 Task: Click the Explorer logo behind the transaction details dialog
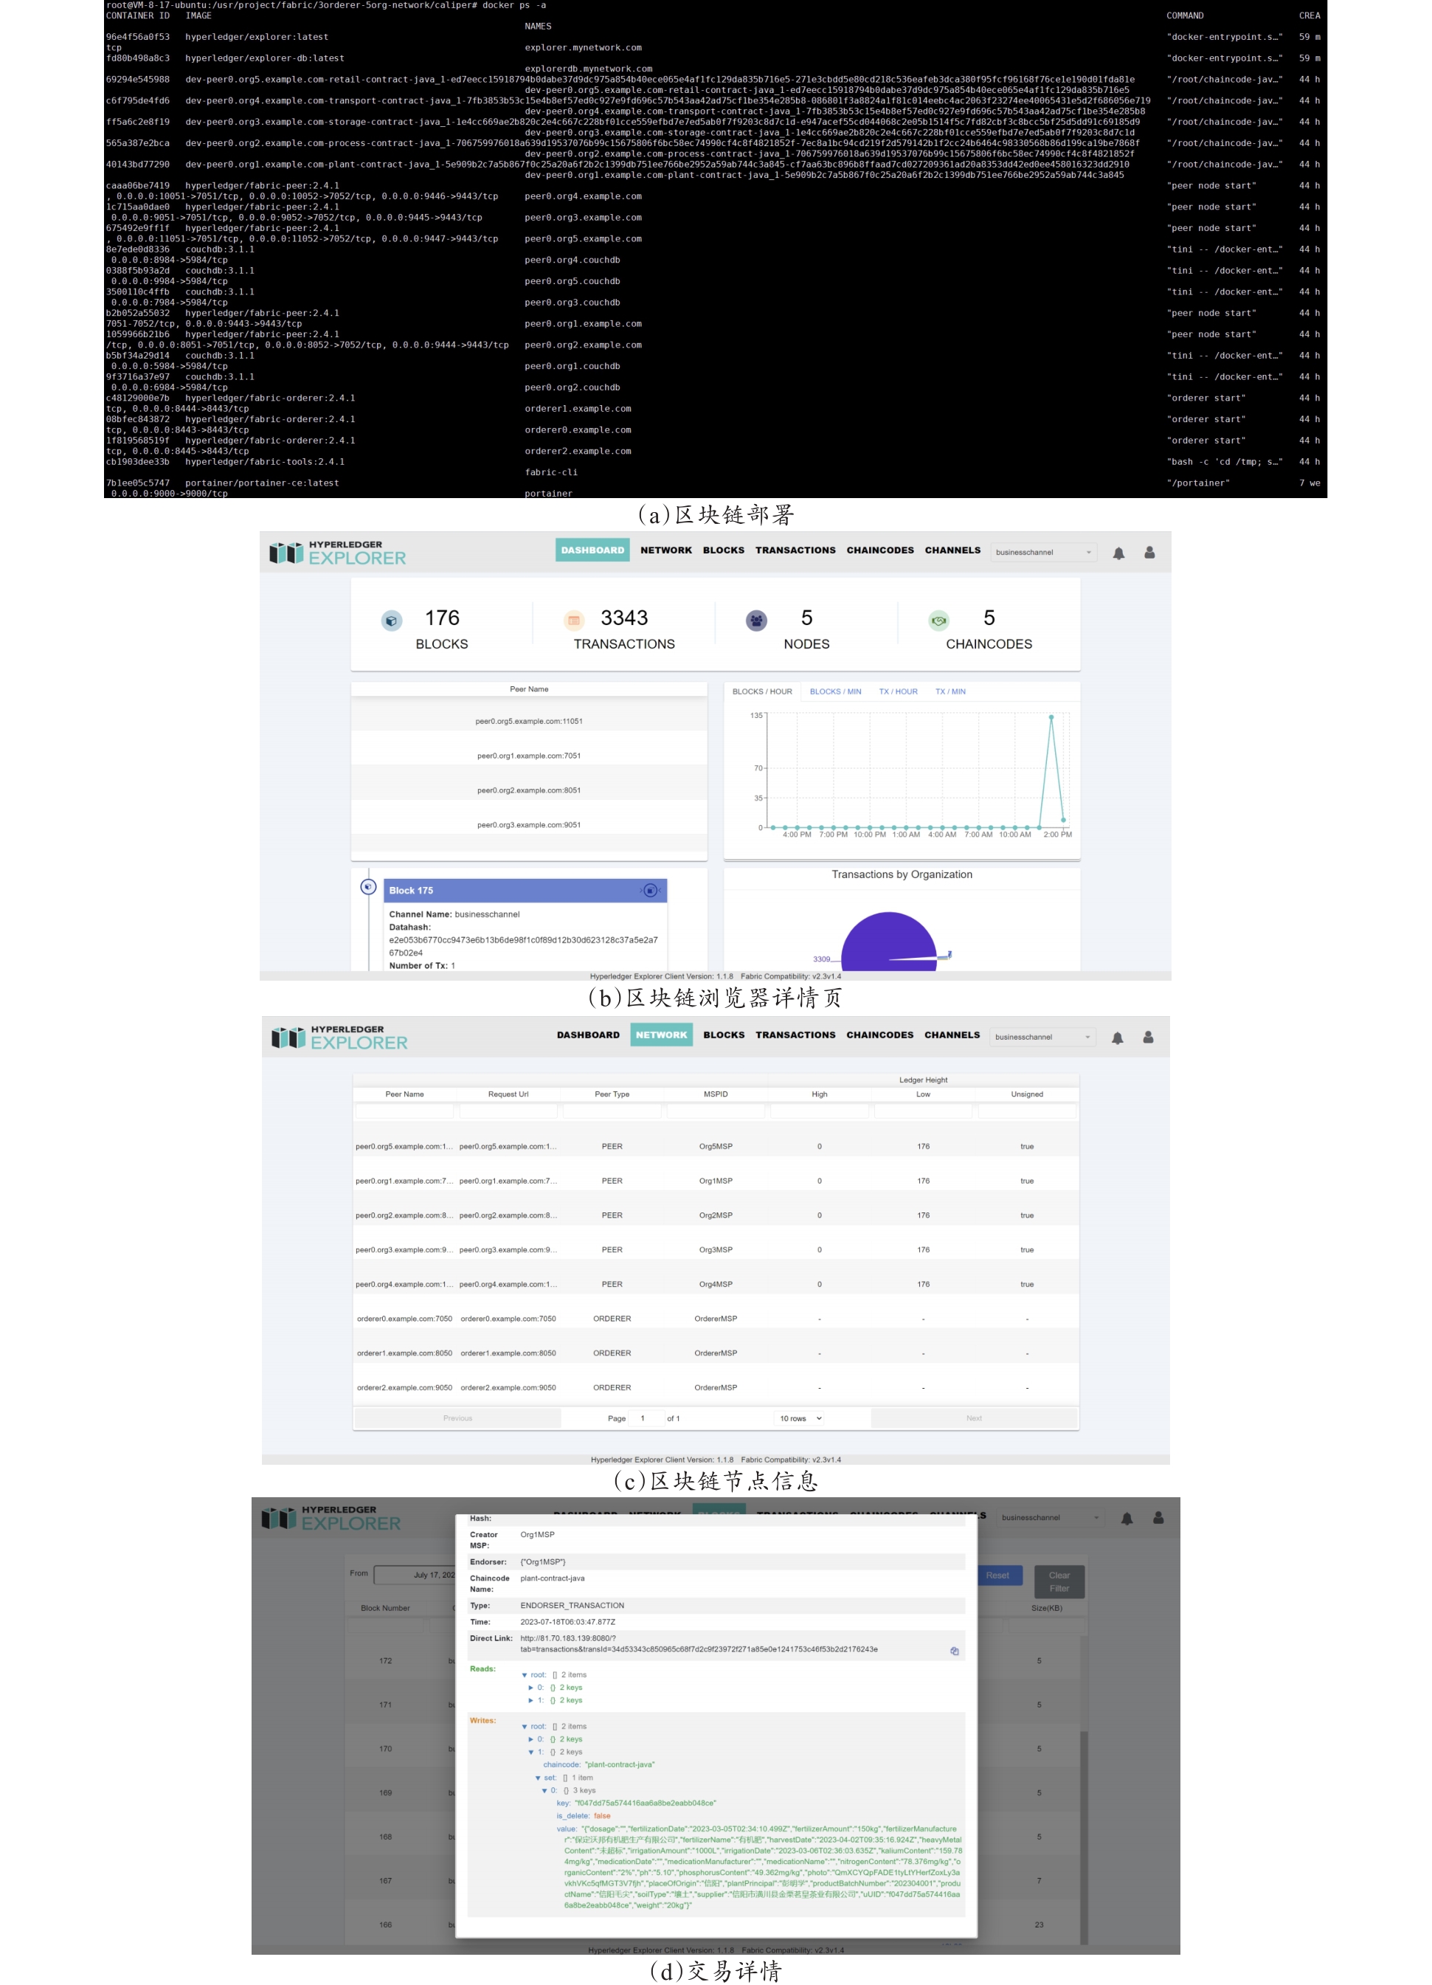coord(331,1519)
